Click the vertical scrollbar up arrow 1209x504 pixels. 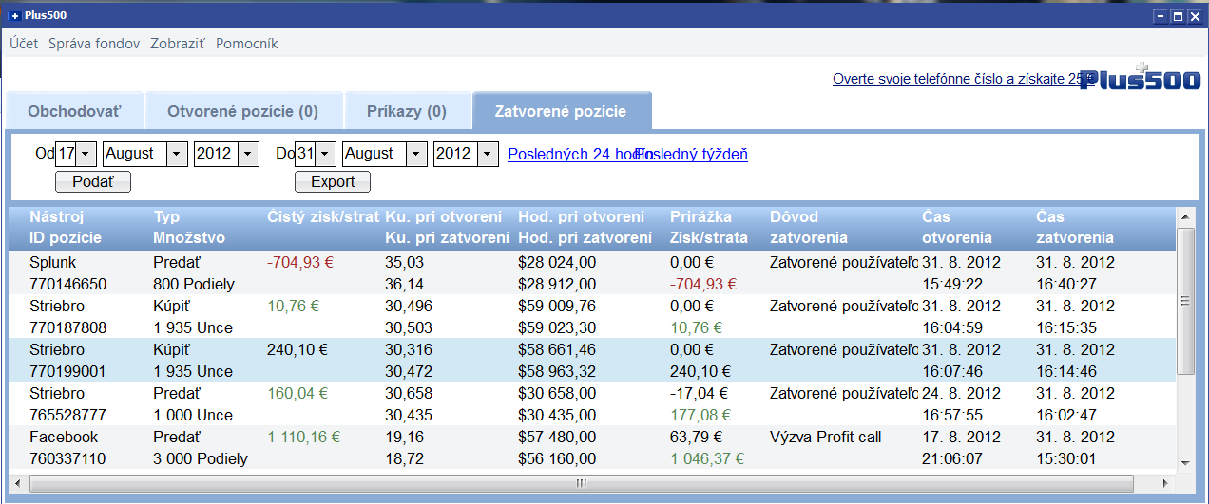[x=1184, y=216]
